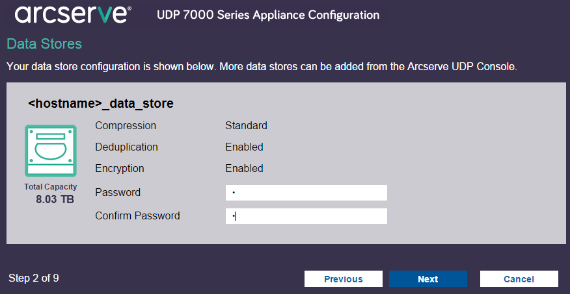Screen dimensions: 570x294
Task: Click the Encryption label
Action: tap(120, 169)
